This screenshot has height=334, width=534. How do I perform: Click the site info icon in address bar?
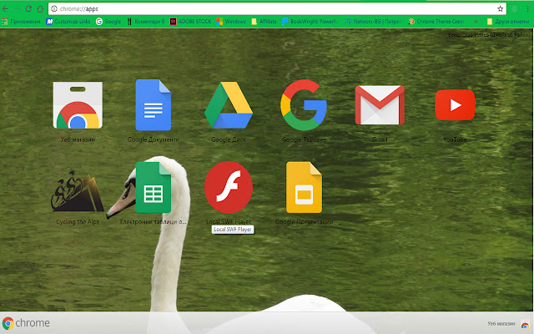pyautogui.click(x=54, y=9)
